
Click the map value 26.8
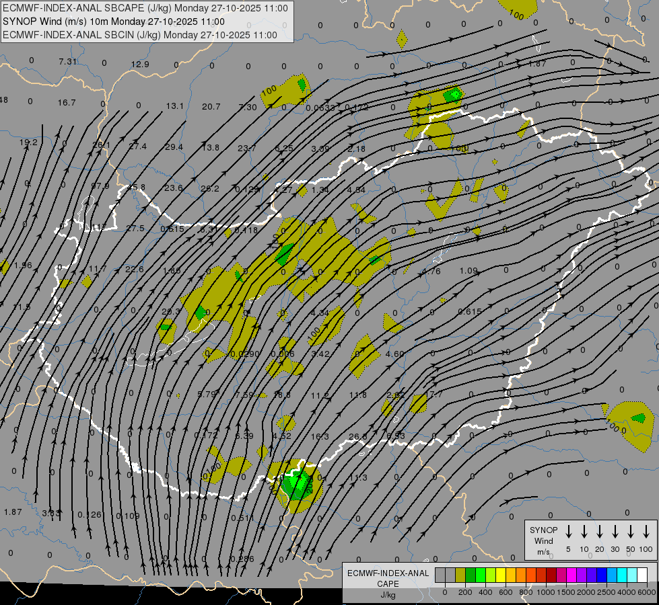[x=357, y=437]
